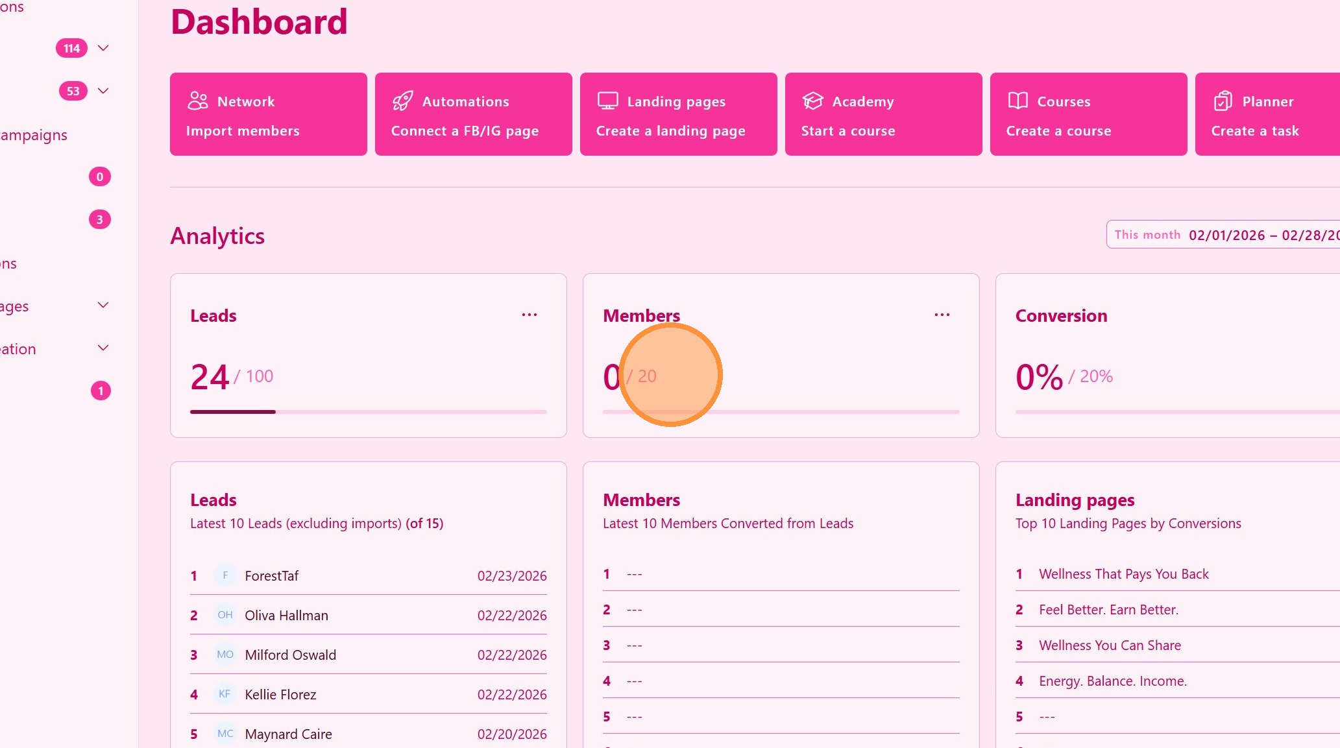Click Import members link

point(243,131)
